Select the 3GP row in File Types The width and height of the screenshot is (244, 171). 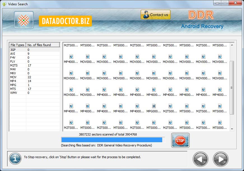point(34,50)
